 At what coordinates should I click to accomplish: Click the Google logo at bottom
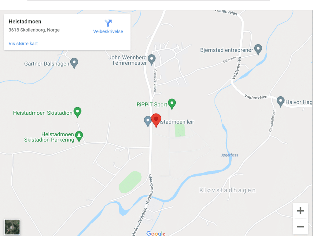[156, 234]
